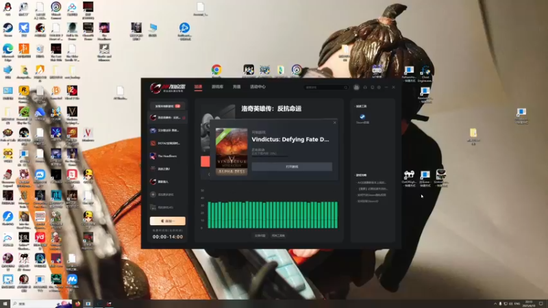Viewport: 548px width, 308px height.
Task: Click the left small button below latency chart
Action: tap(260, 235)
